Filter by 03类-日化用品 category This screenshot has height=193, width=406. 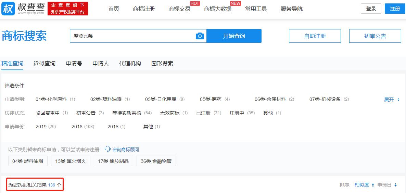tap(161, 99)
